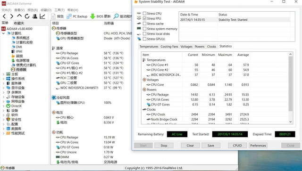302x171 pixels.
Task: Expand the DirectX tree node
Action: click(x=3, y=106)
